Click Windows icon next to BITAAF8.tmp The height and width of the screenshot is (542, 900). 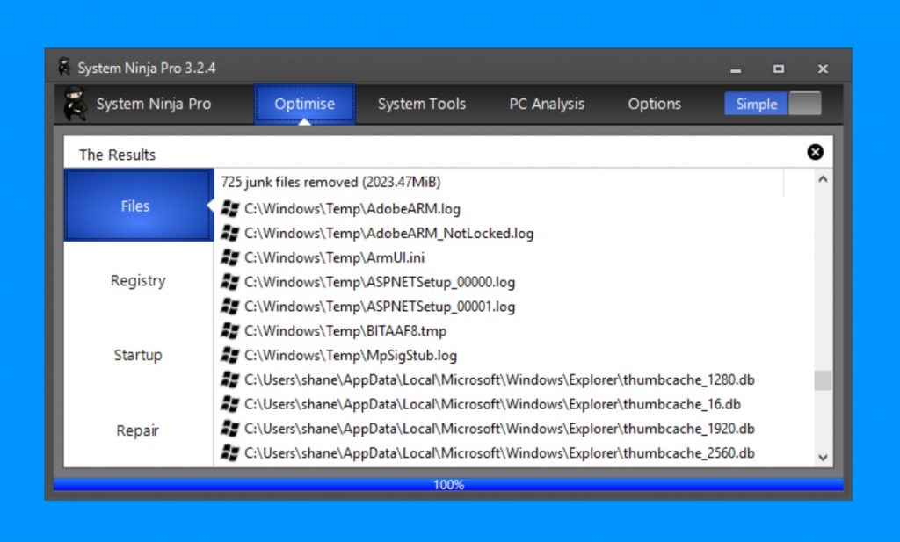[230, 331]
